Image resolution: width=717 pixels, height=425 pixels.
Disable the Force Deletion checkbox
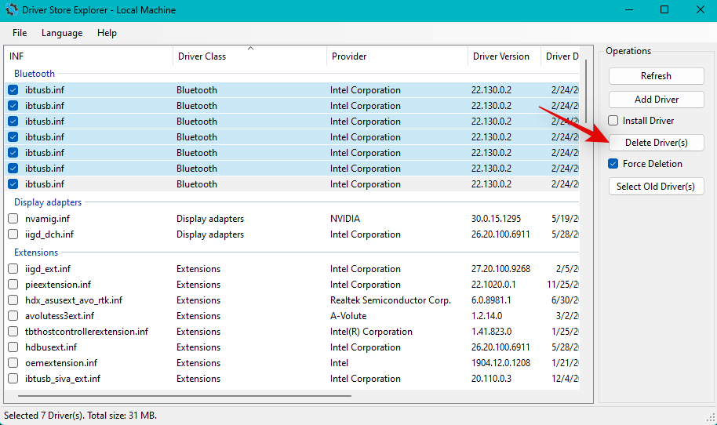[613, 164]
